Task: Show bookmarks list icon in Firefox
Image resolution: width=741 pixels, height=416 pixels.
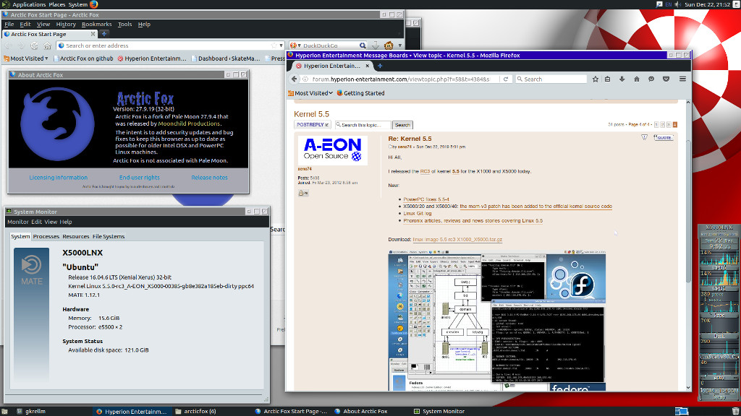Action: (608, 79)
